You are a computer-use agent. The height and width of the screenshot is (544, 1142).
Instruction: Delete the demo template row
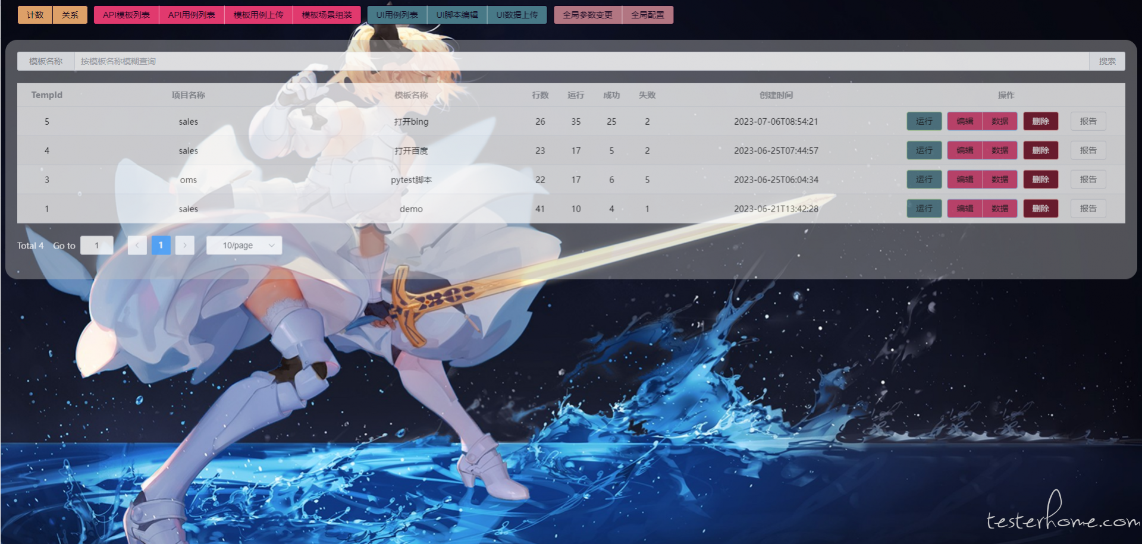point(1040,209)
